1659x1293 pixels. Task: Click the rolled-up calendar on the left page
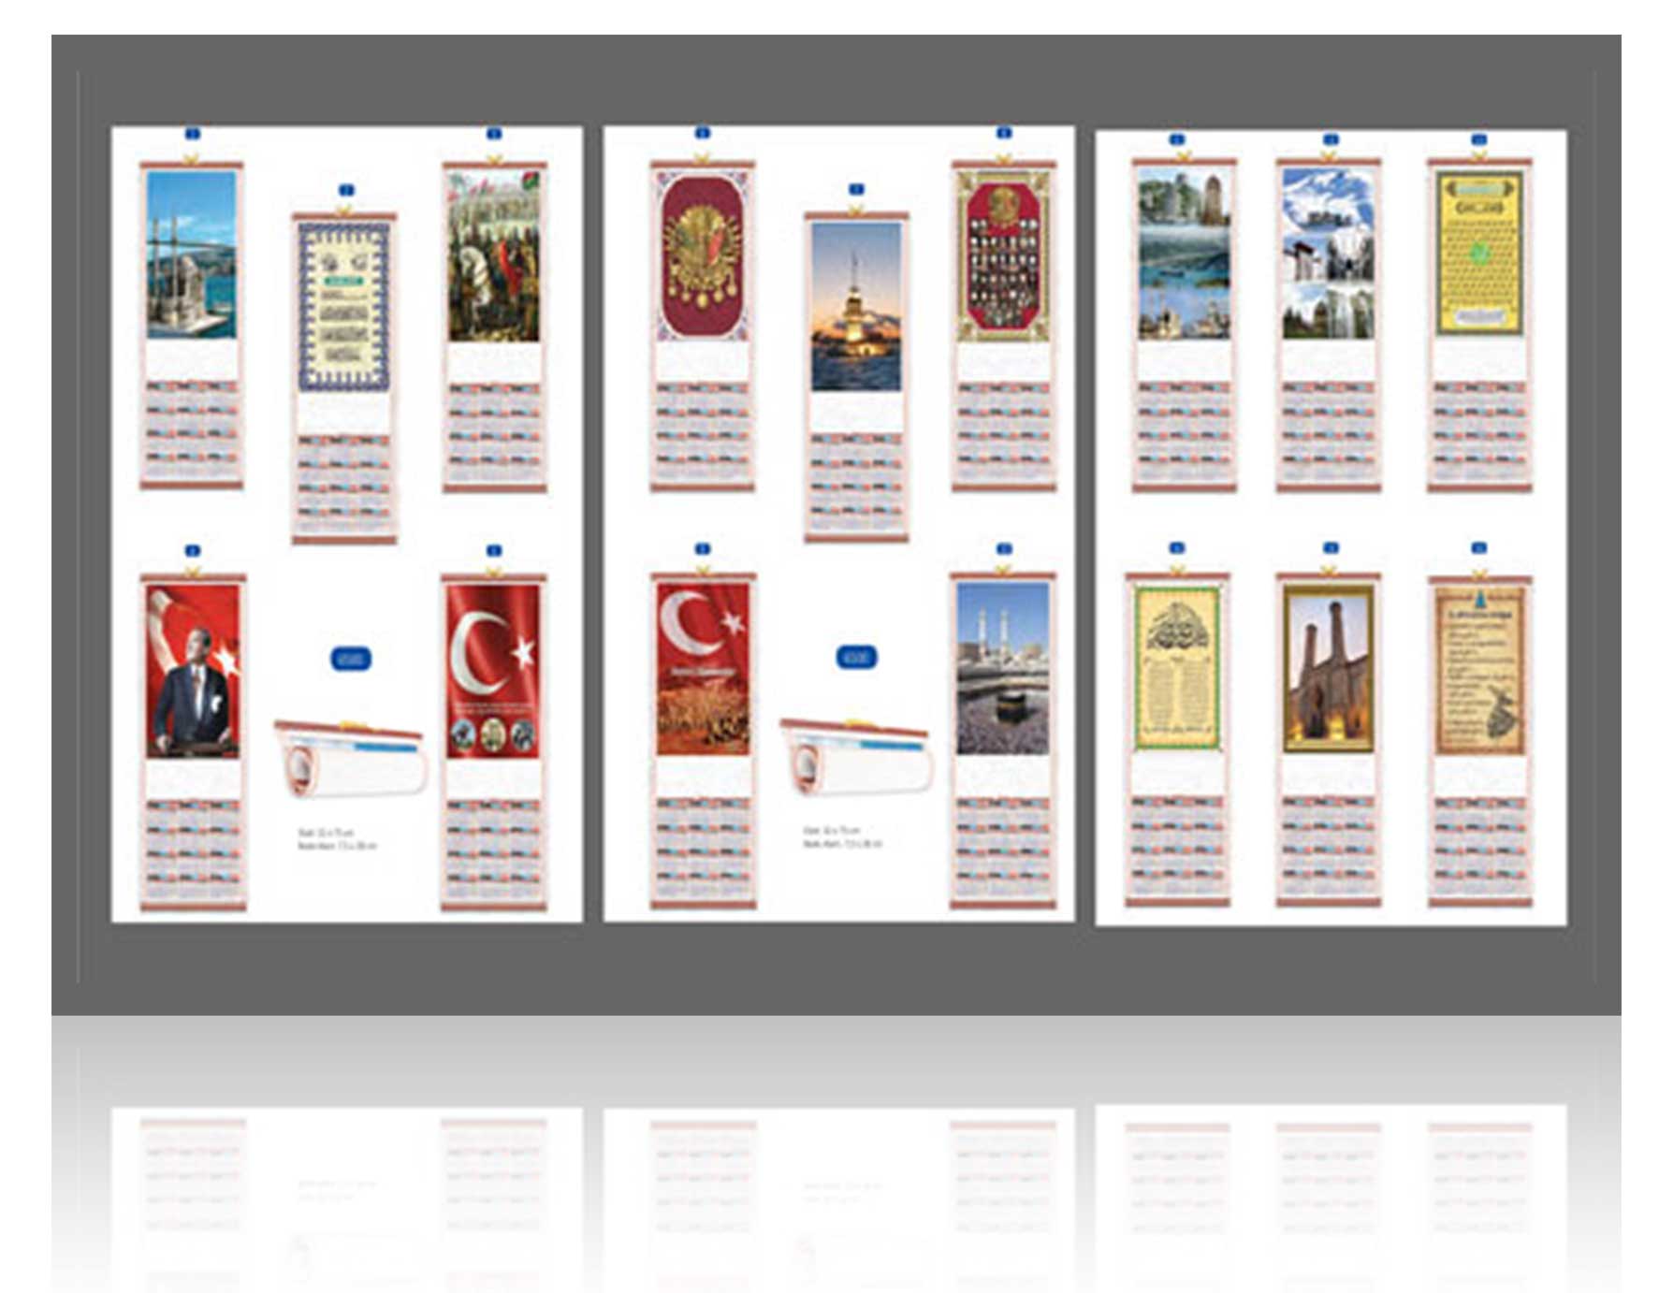[x=351, y=758]
